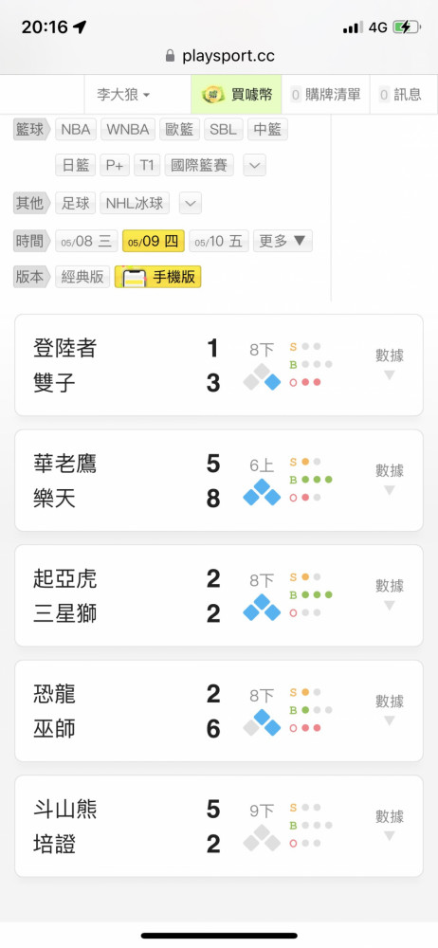Tap the ball-strike-out count in 斗山熊 game
438x948 pixels.
[311, 826]
